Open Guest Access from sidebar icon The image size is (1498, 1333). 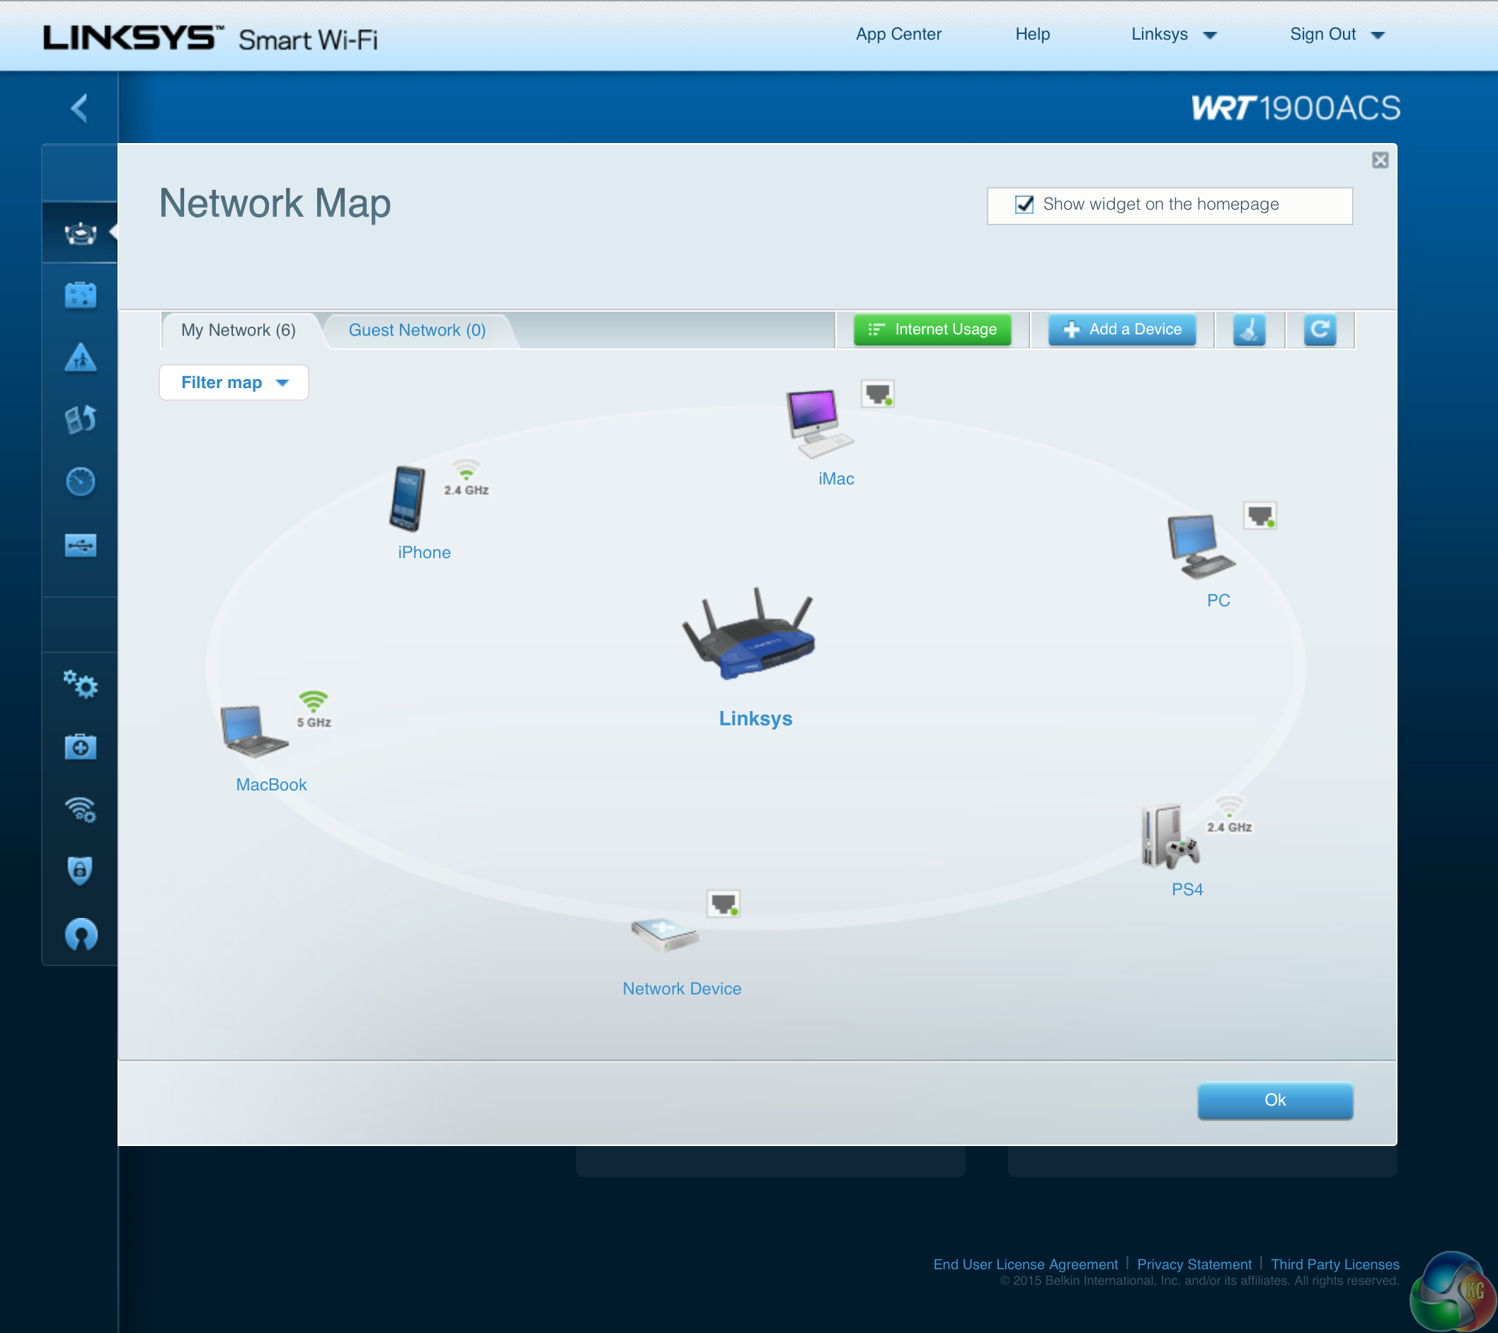point(81,295)
